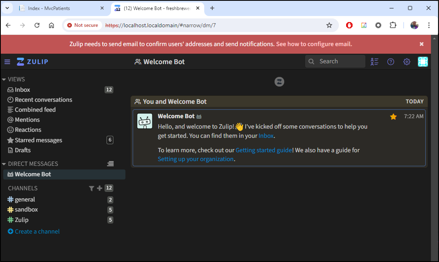Open the settings gear menu
The width and height of the screenshot is (439, 262).
pos(406,62)
